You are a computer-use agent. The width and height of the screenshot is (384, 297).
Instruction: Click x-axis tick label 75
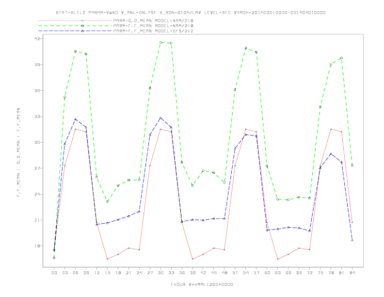coord(320,273)
